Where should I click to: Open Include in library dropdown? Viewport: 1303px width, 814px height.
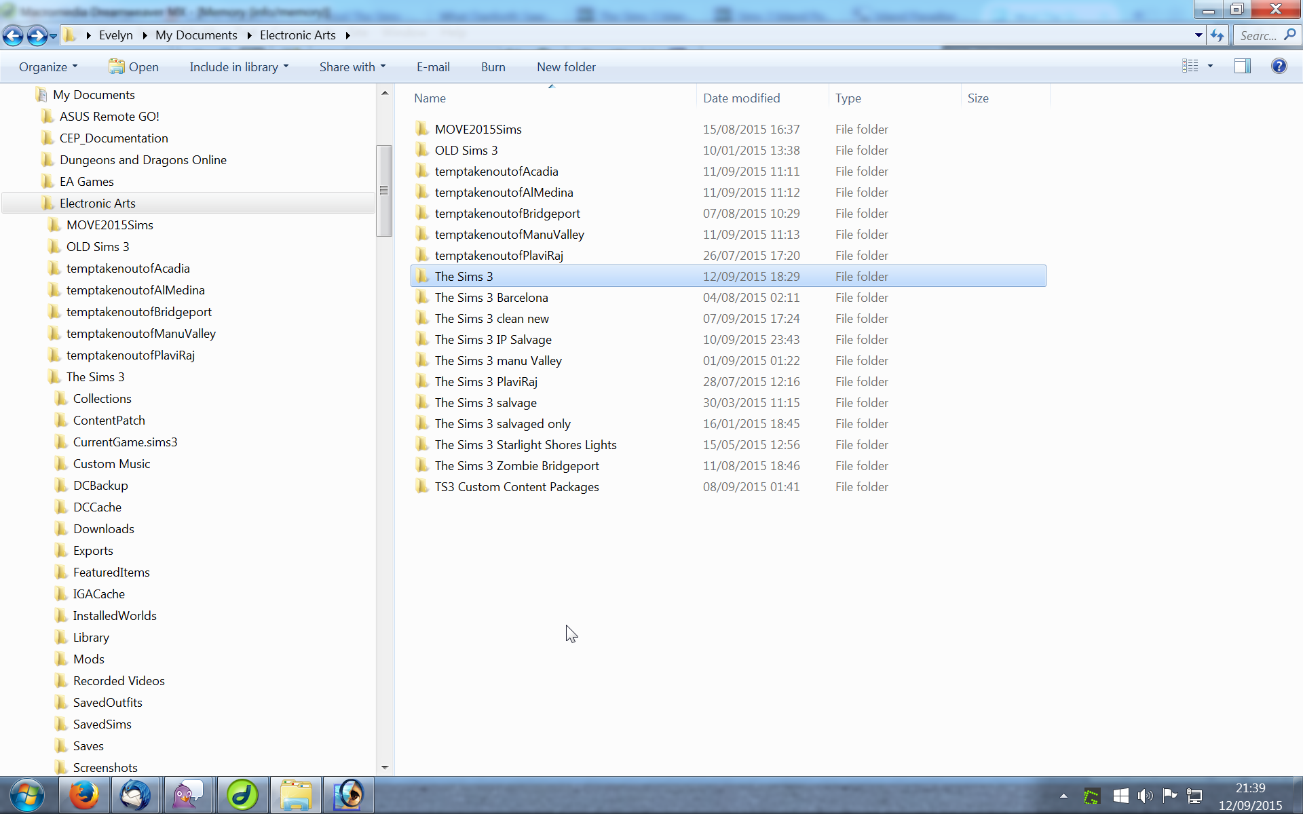coord(239,66)
